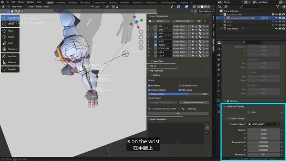Click the Import Custom Props button
The width and height of the screenshot is (286, 161).
click(x=194, y=102)
